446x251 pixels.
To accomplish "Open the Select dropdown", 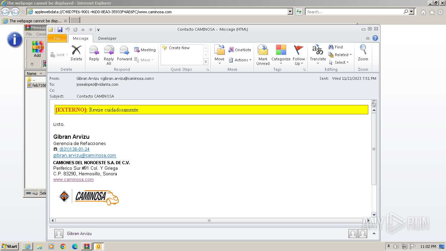I will [x=339, y=62].
